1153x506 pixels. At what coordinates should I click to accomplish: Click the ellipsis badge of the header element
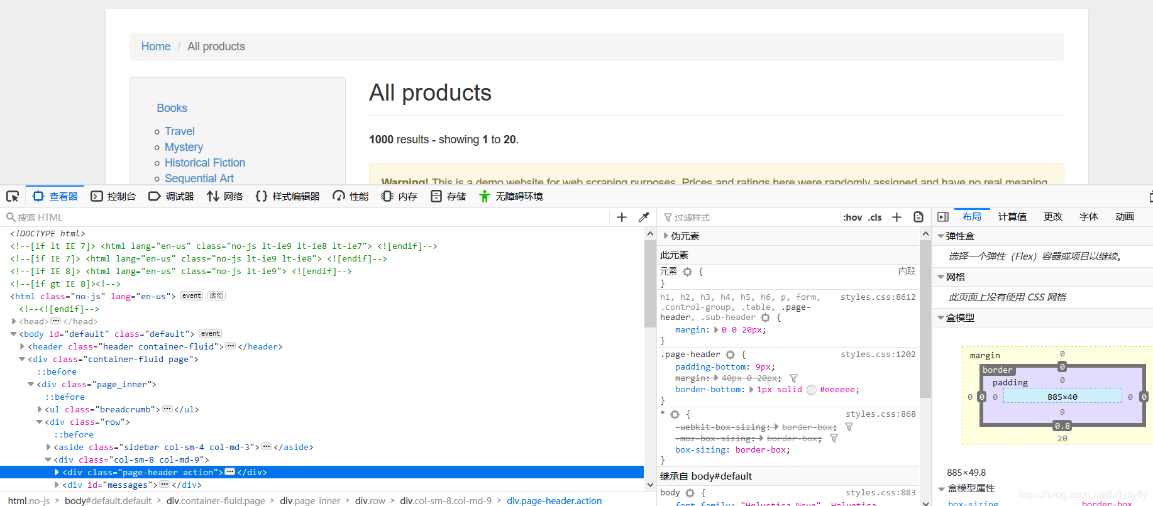point(231,346)
